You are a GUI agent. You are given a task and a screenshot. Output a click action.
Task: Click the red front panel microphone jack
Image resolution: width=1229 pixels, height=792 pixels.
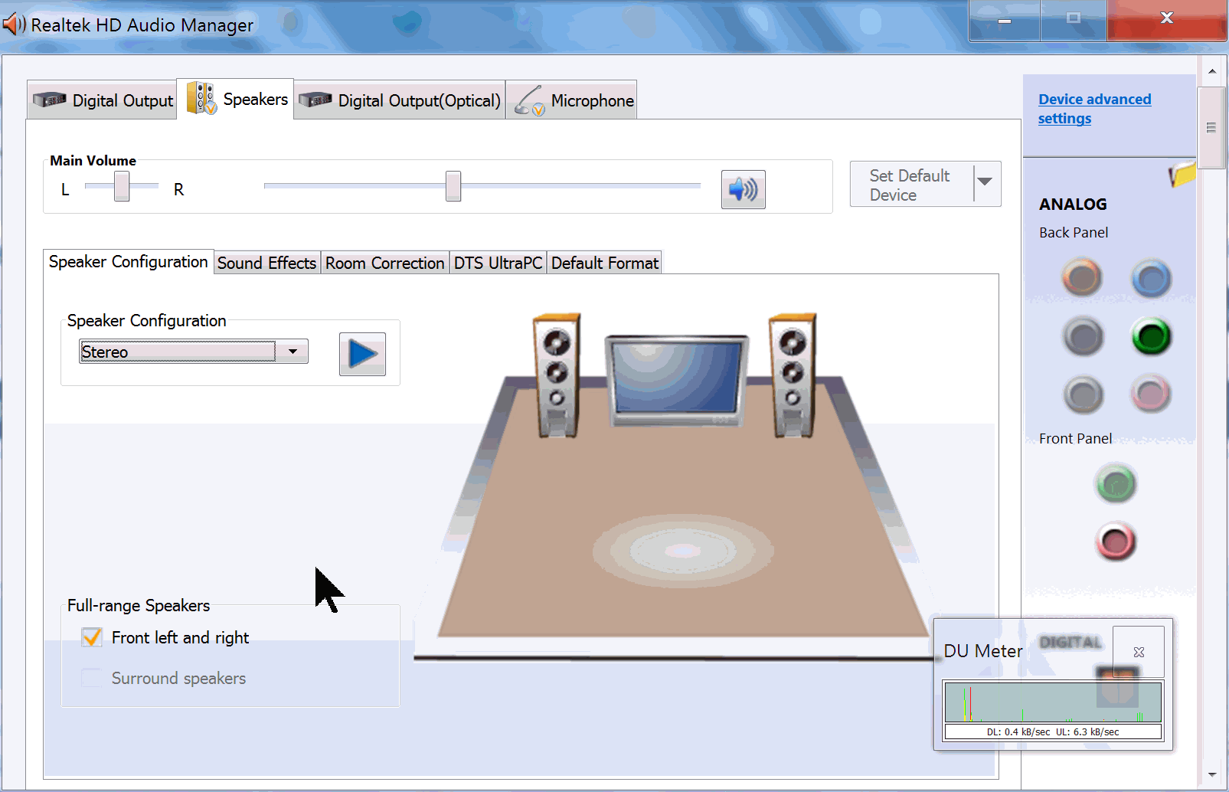click(x=1116, y=542)
